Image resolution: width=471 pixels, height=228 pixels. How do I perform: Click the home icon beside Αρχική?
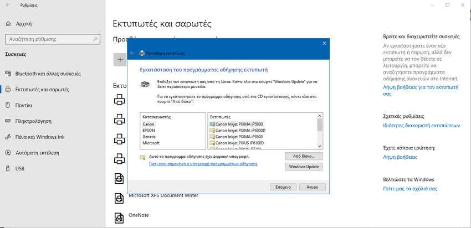tap(8, 24)
